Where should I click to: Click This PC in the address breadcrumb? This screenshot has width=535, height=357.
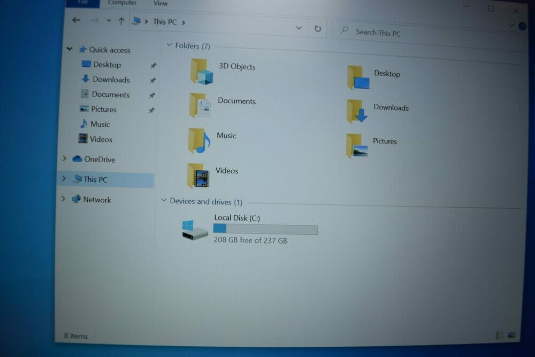click(x=165, y=22)
